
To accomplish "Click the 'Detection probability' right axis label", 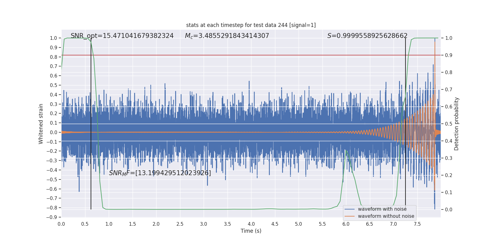I will pos(457,124).
